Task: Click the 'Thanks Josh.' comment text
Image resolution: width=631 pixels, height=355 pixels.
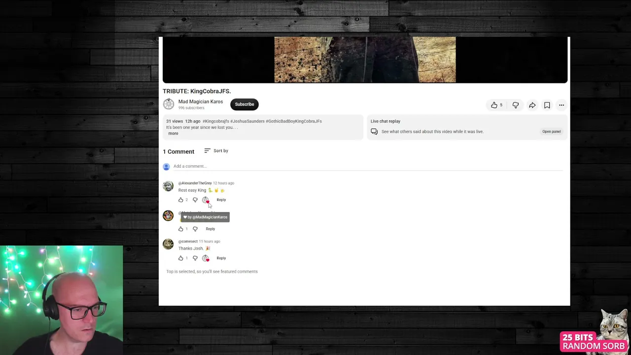Action: coord(191,248)
